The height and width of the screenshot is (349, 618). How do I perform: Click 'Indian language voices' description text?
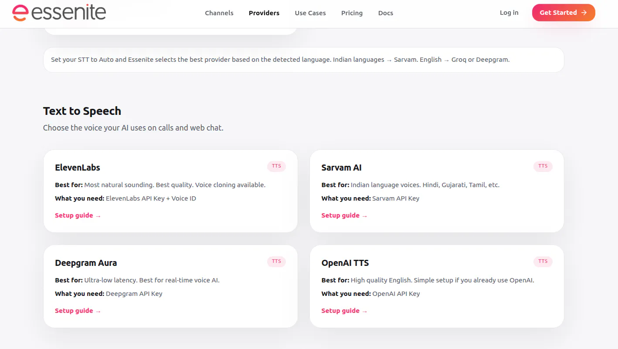(x=425, y=185)
